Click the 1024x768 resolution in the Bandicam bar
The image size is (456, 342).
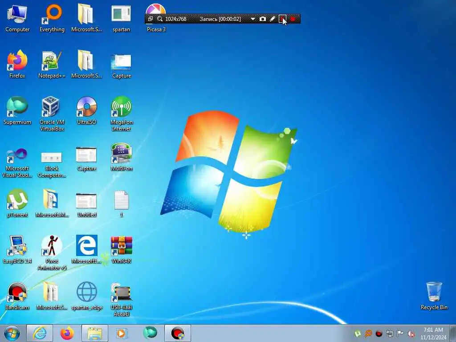click(x=175, y=19)
